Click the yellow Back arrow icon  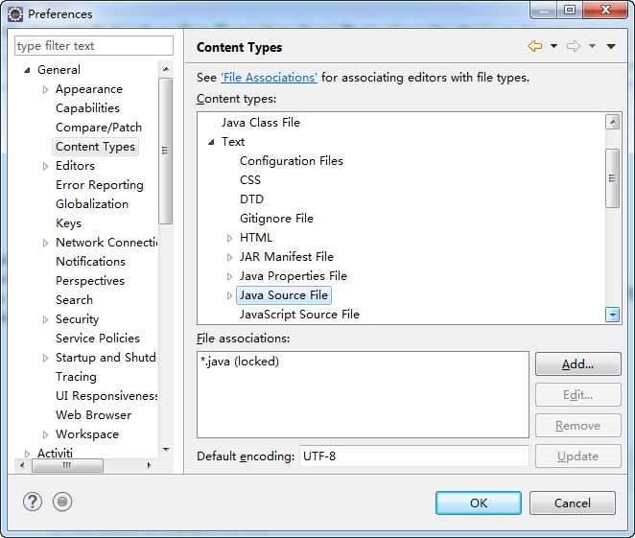pyautogui.click(x=535, y=46)
